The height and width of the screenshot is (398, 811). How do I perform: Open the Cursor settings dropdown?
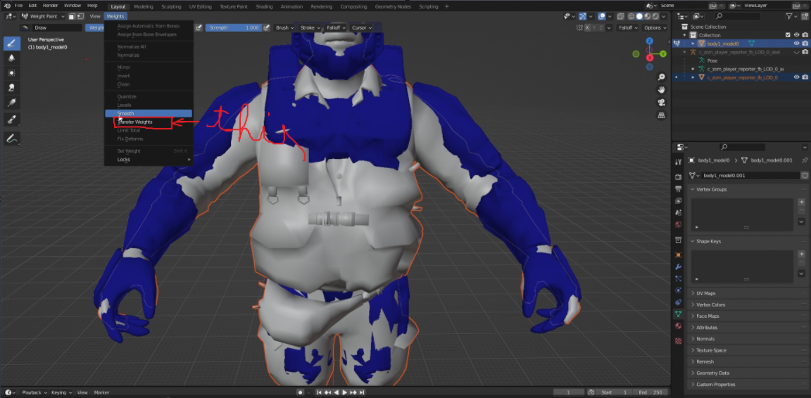(362, 27)
